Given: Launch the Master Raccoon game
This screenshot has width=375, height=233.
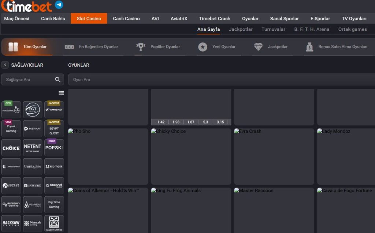Looking at the screenshot, I should click(274, 211).
